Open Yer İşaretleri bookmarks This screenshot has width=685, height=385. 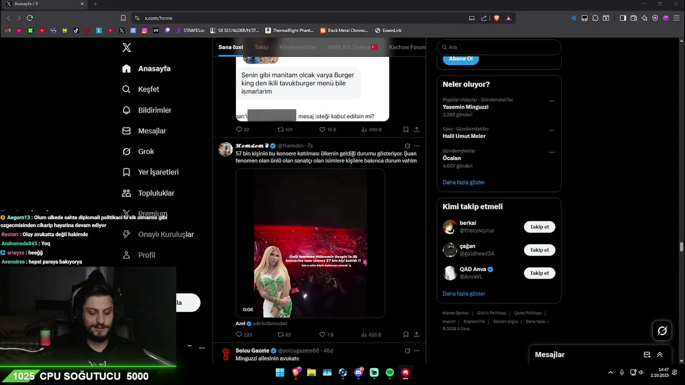coord(150,172)
